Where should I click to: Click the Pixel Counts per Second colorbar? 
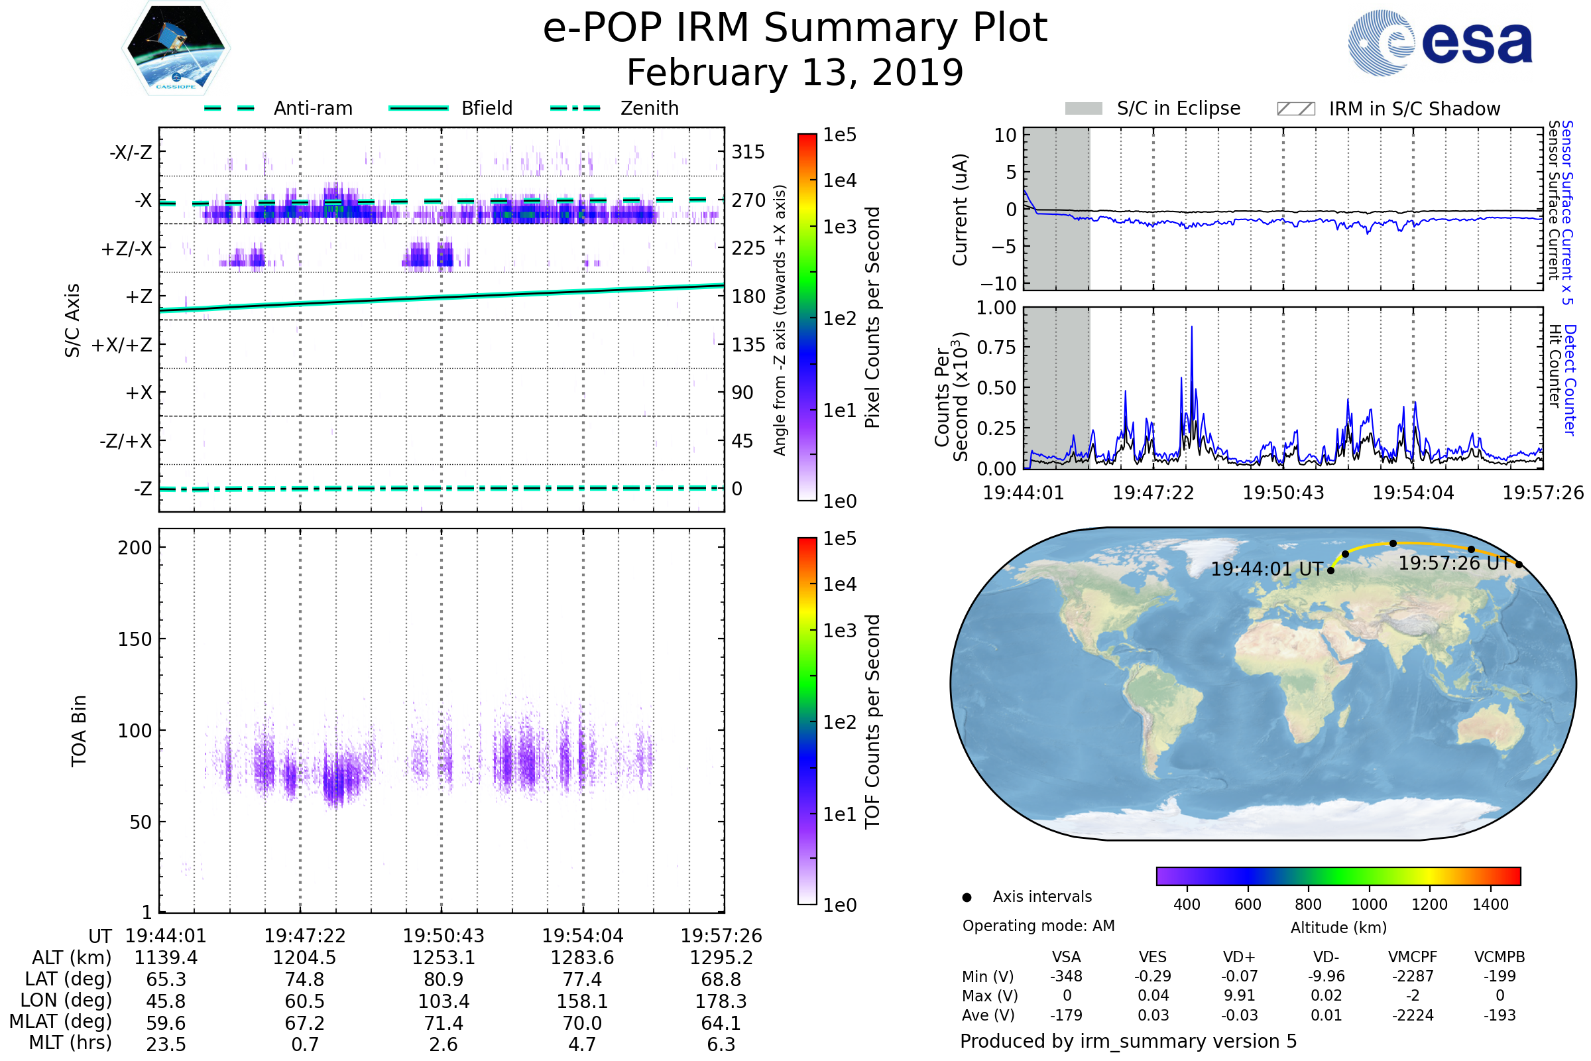pyautogui.click(x=807, y=317)
